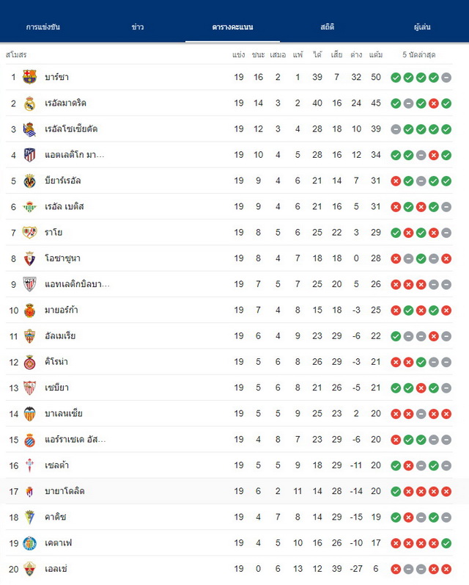Click the Athletic Bilbao striped crest
This screenshot has width=469, height=585.
click(29, 284)
